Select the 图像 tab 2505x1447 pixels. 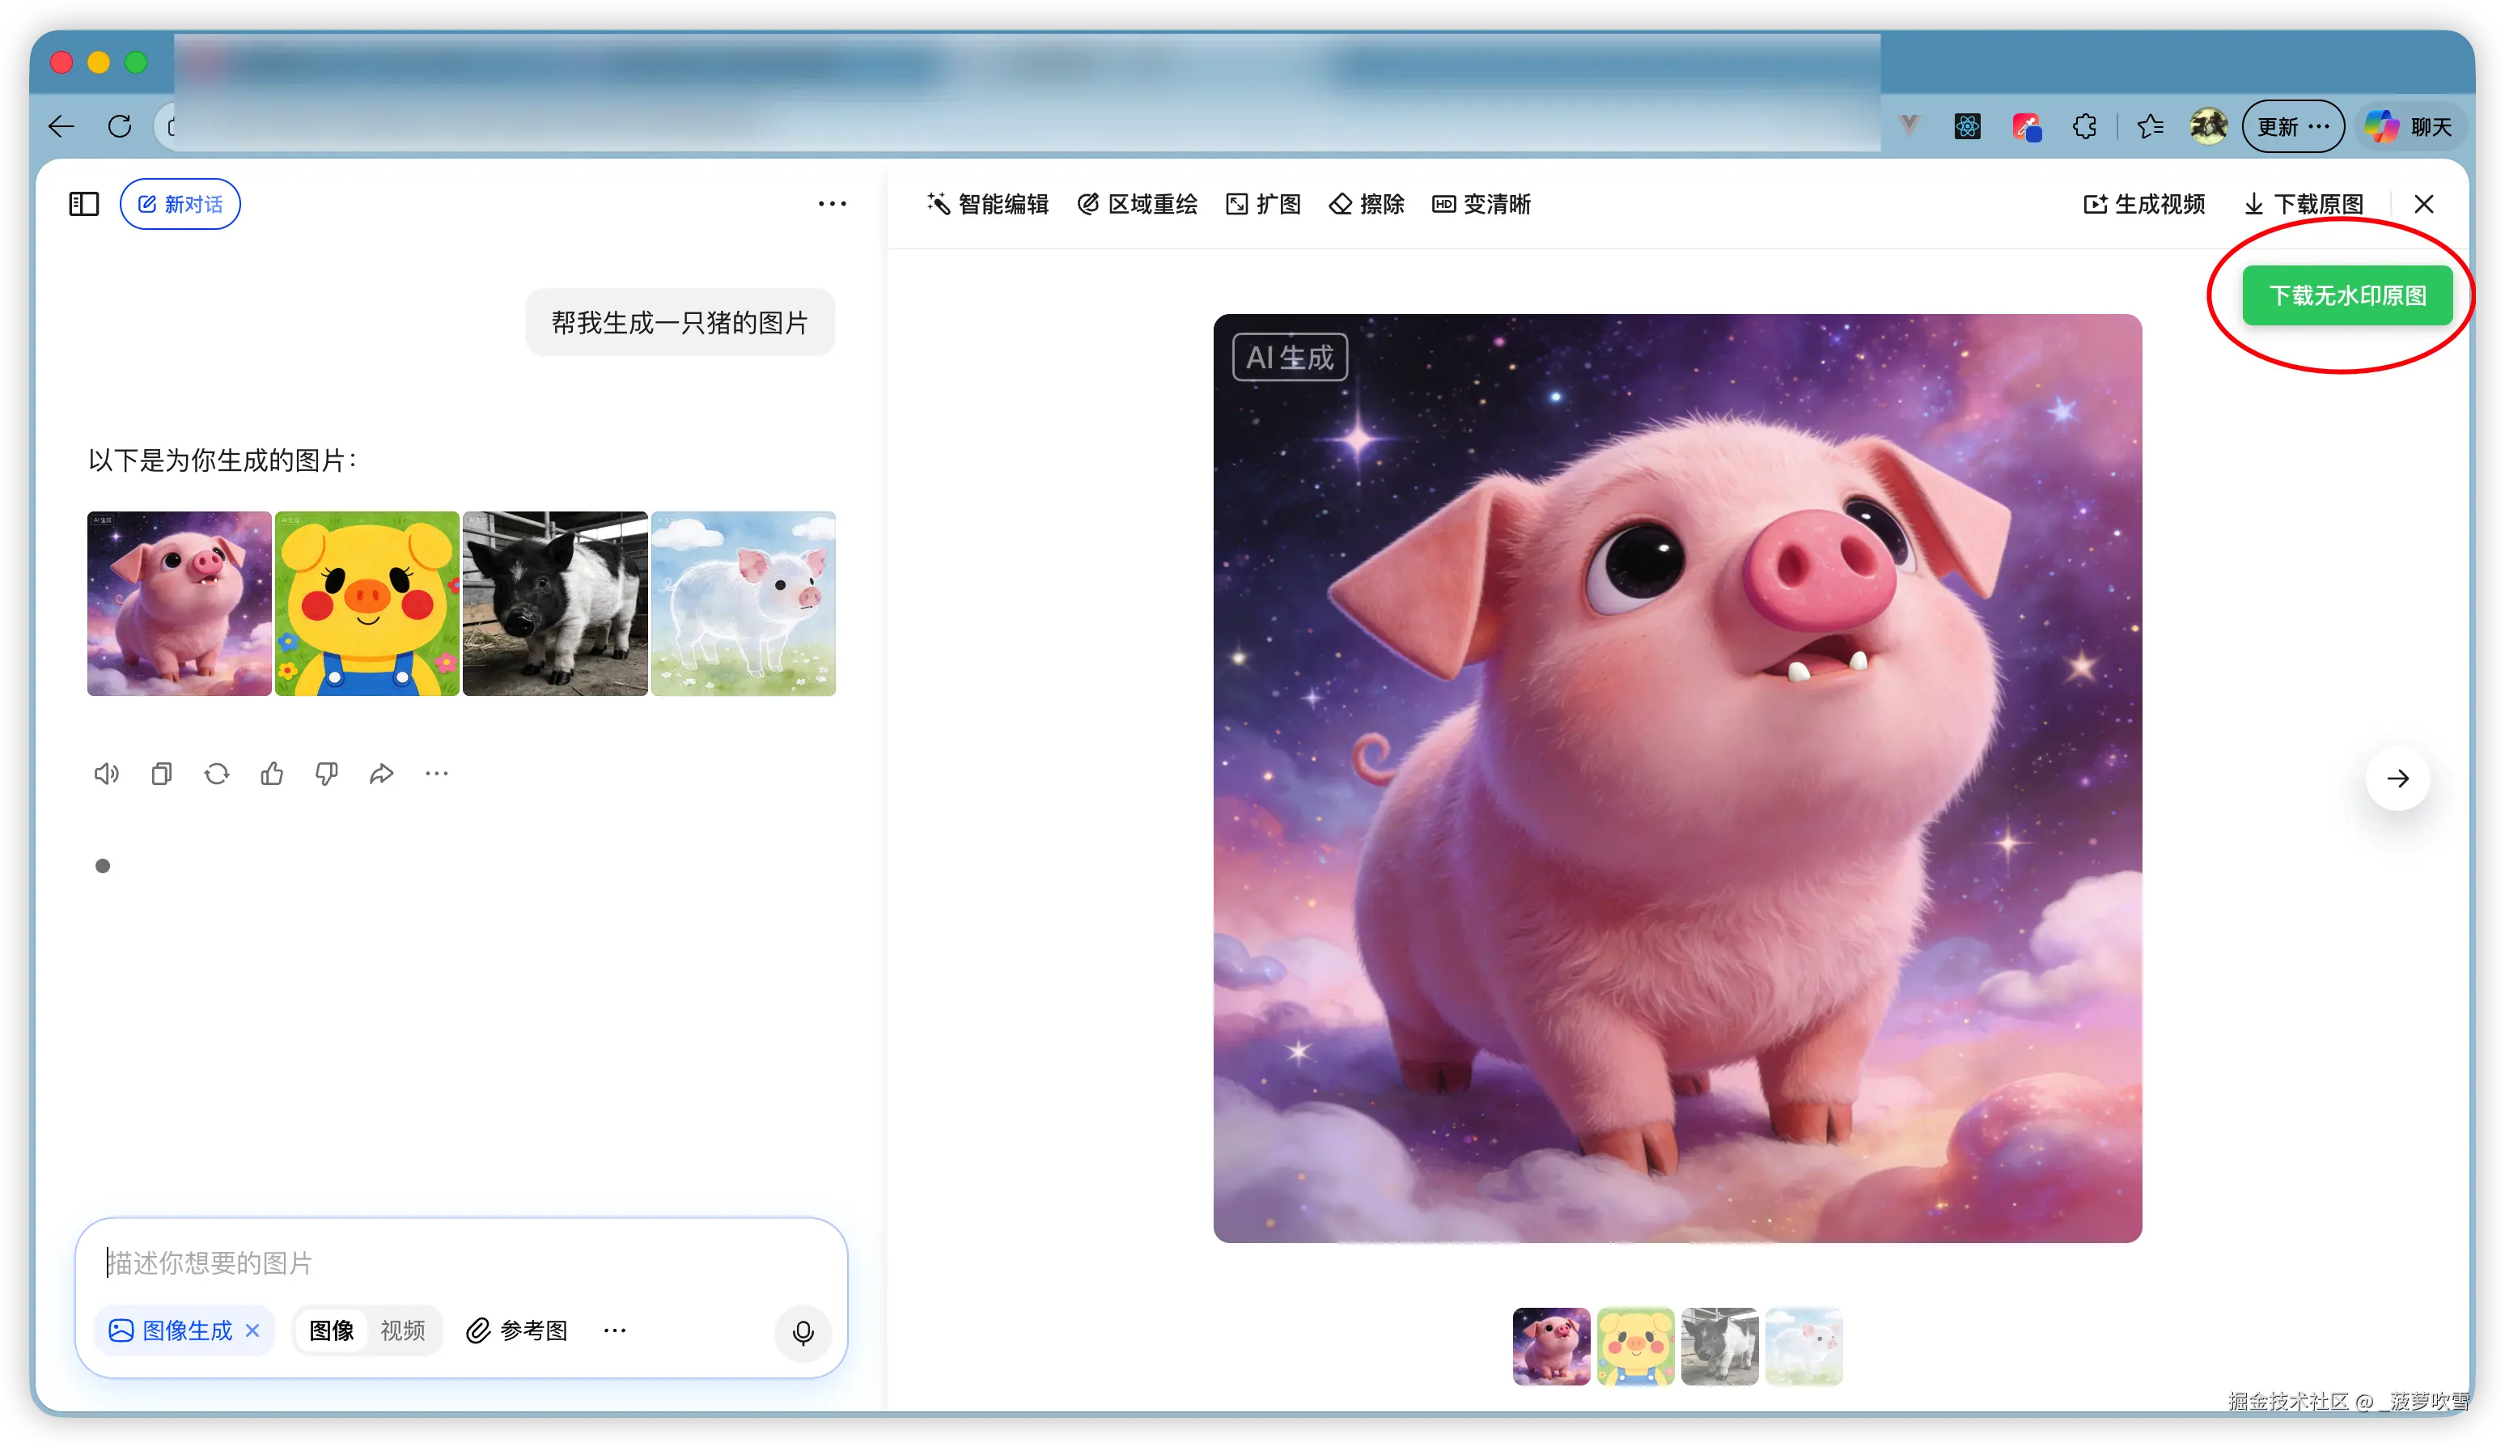pos(332,1330)
